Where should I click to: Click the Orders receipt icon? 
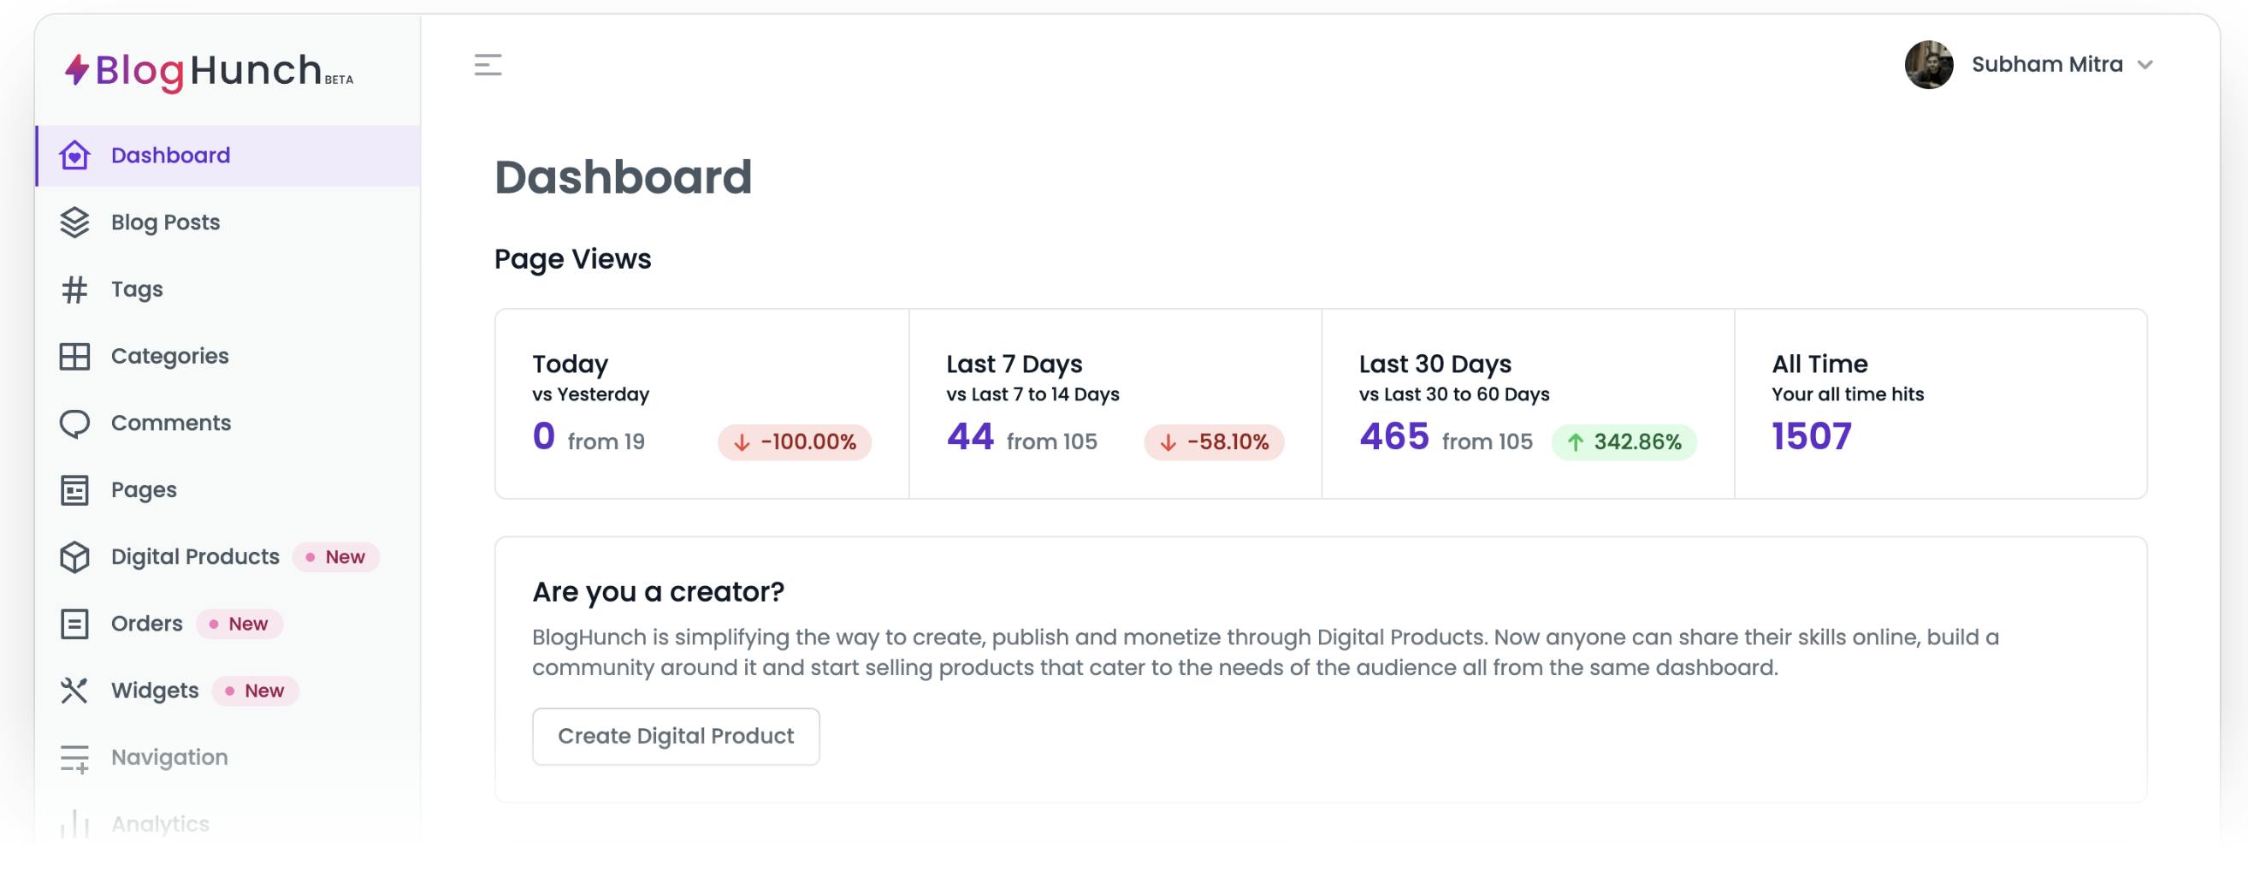point(75,625)
